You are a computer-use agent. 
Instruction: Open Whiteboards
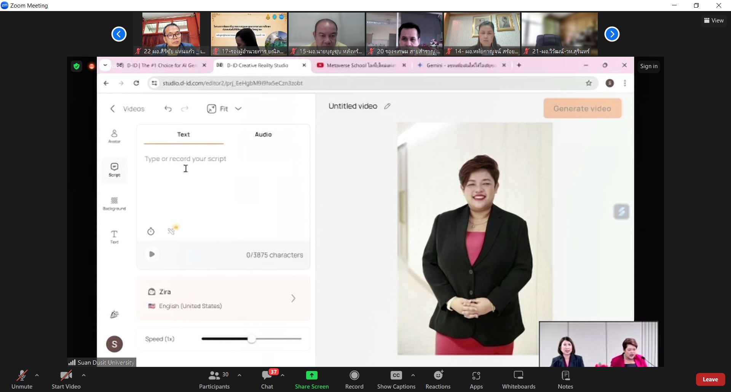pos(519,380)
